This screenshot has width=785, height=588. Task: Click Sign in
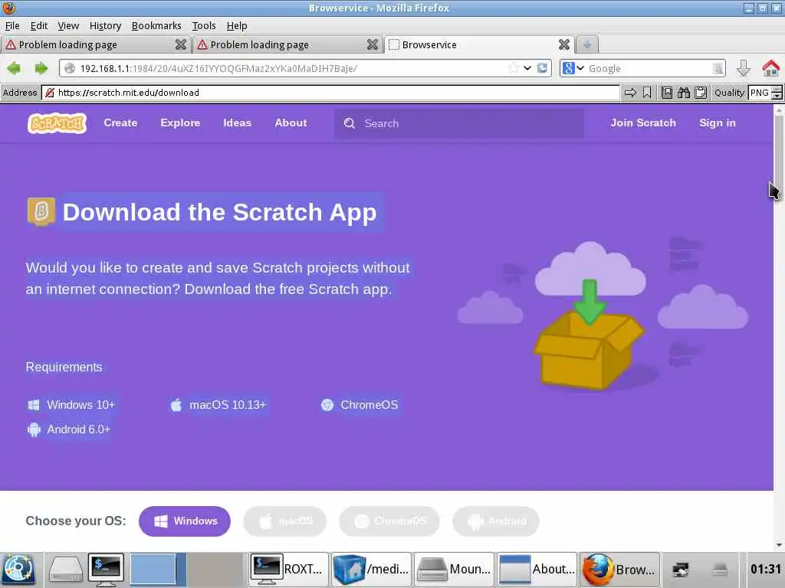point(718,123)
